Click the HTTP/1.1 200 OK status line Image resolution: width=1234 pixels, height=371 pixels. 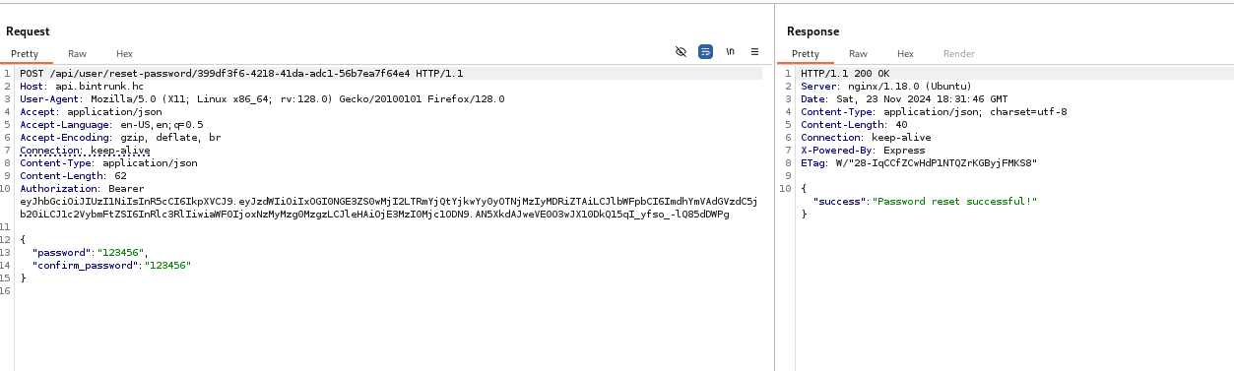click(845, 74)
